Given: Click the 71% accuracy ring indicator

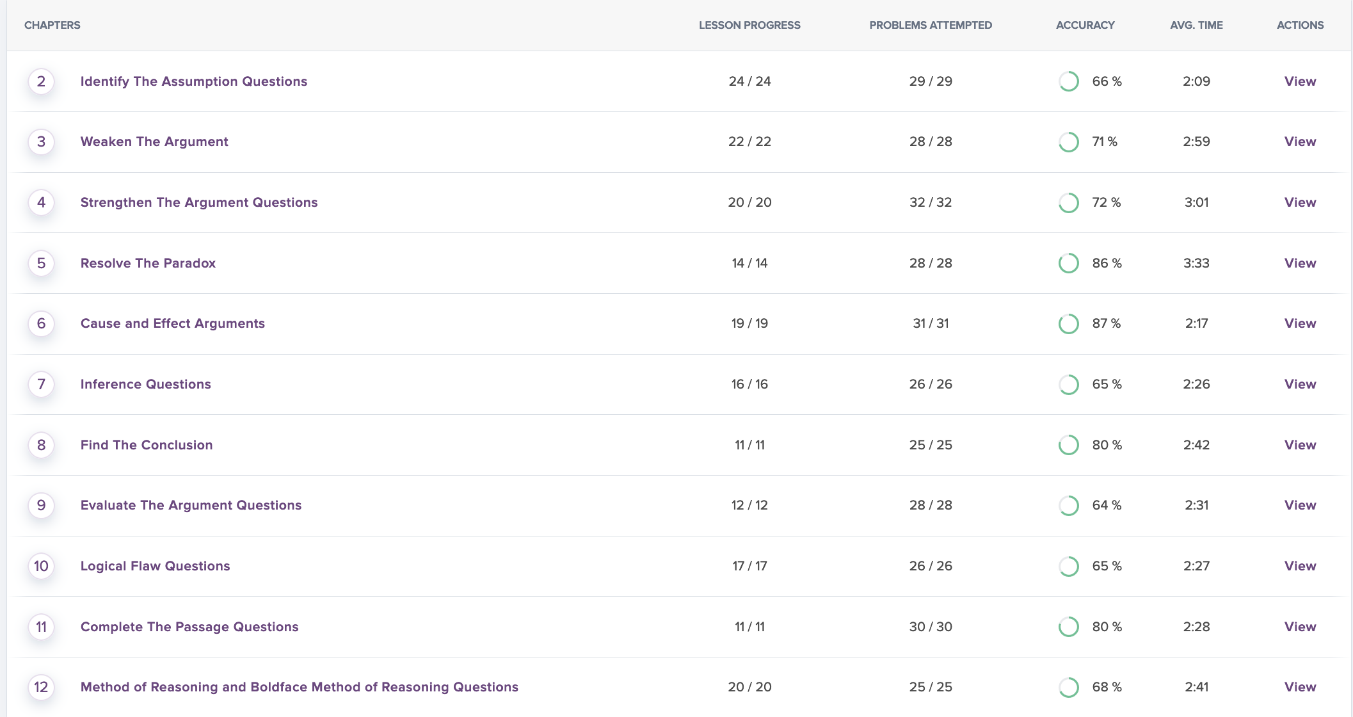Looking at the screenshot, I should [x=1068, y=141].
